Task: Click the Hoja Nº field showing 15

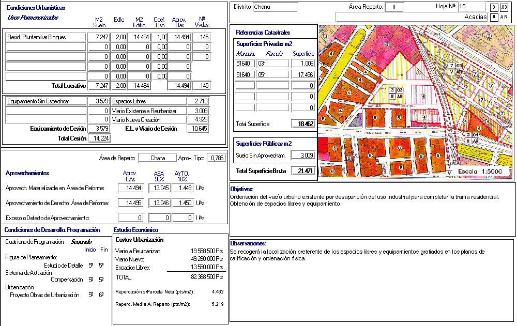Action: (x=471, y=7)
